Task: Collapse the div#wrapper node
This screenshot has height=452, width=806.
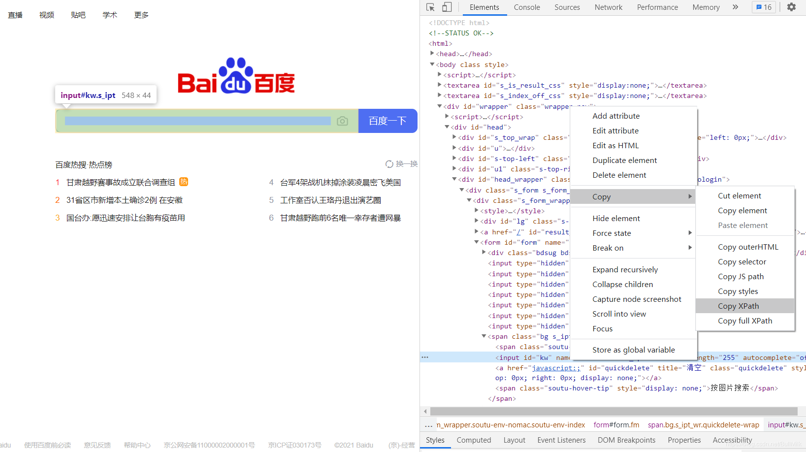Action: coord(440,106)
